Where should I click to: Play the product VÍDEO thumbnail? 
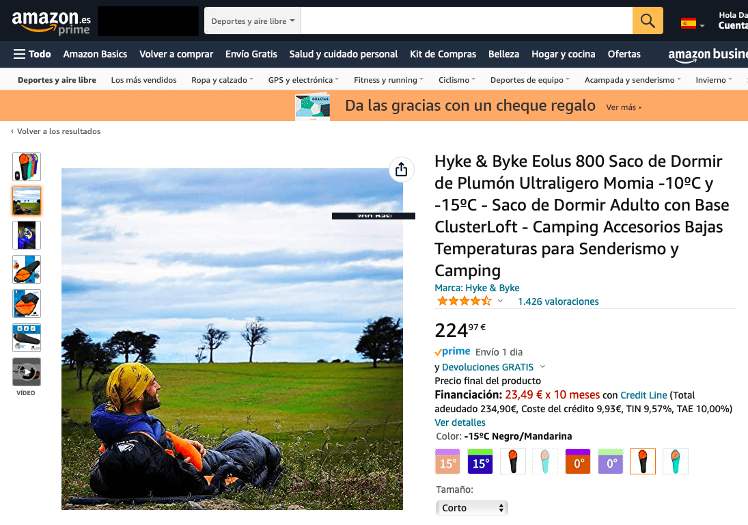pyautogui.click(x=27, y=372)
